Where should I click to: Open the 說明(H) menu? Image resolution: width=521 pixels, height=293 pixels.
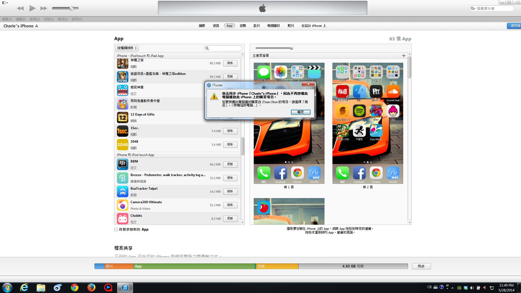pos(77,19)
